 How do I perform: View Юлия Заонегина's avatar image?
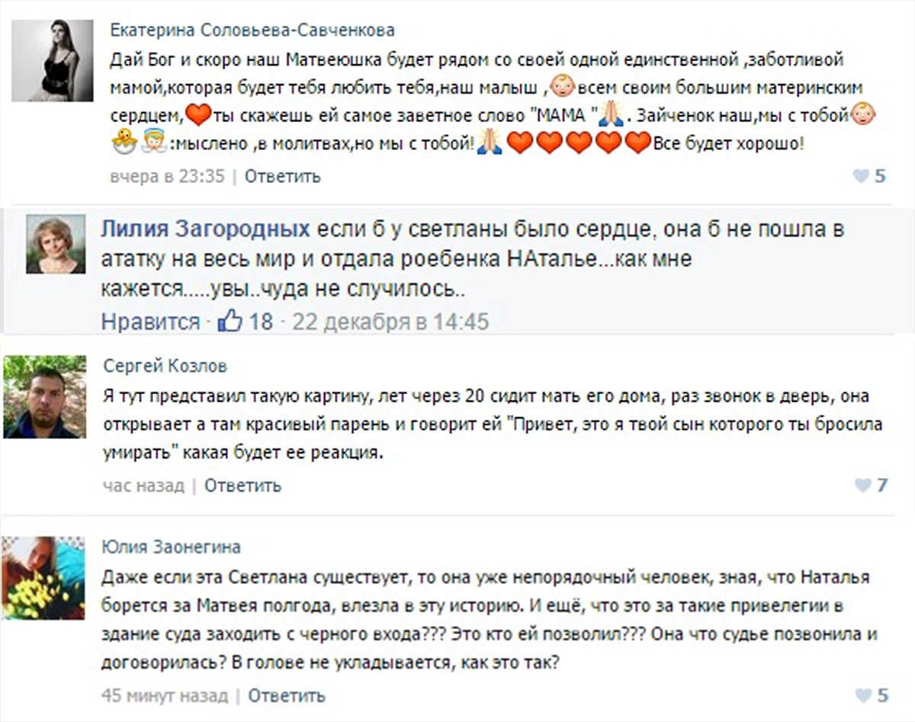(43, 578)
